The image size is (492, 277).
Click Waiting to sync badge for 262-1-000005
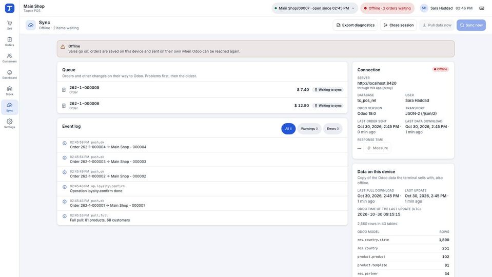coord(328,90)
